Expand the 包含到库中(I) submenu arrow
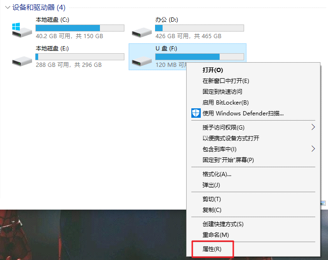This screenshot has height=260, width=328. (x=313, y=149)
